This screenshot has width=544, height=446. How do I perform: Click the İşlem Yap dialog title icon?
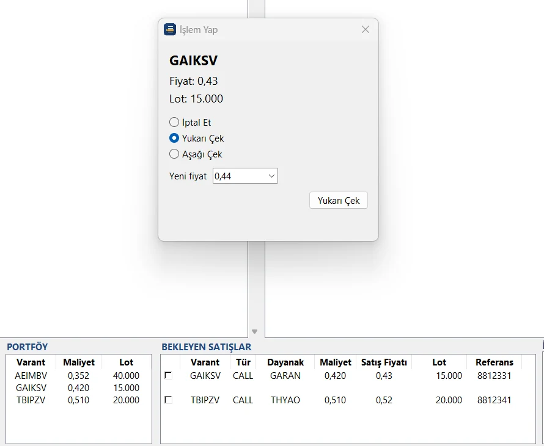click(x=170, y=29)
